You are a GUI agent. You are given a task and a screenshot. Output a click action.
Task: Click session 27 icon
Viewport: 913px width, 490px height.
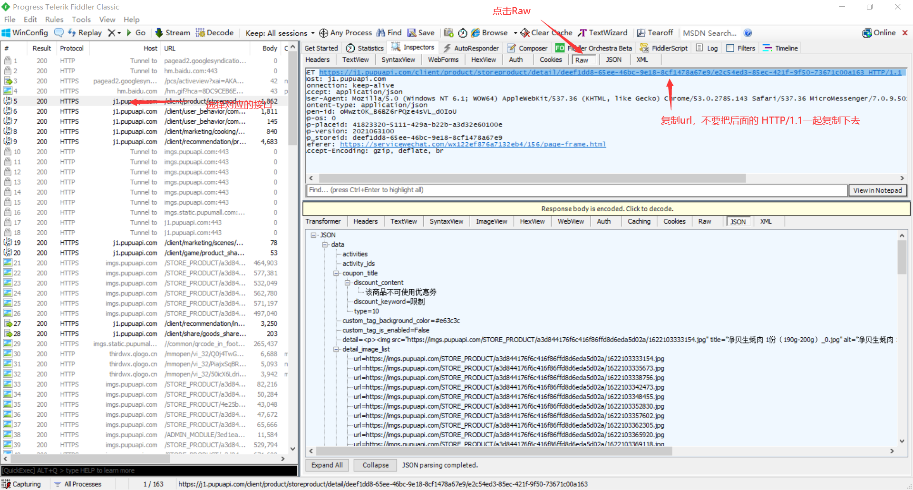click(8, 323)
